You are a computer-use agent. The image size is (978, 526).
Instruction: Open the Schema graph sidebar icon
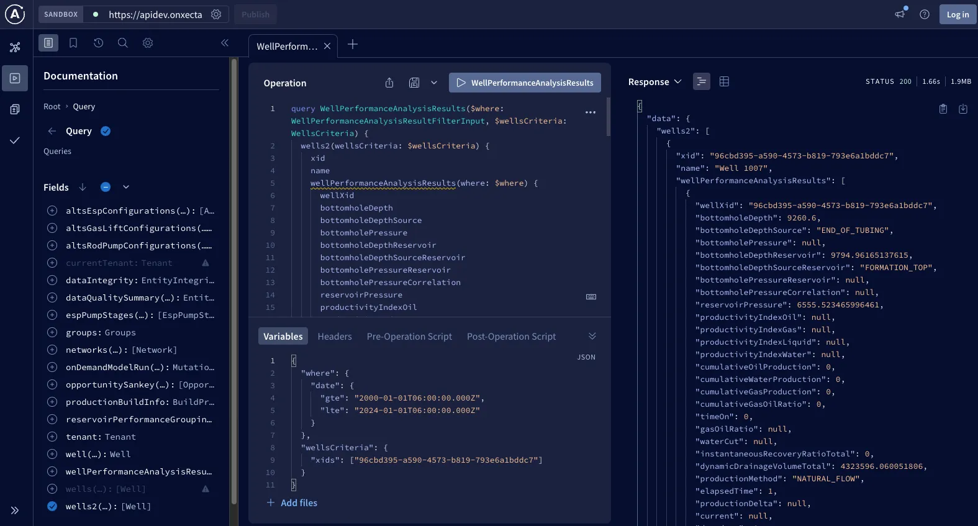click(x=15, y=47)
